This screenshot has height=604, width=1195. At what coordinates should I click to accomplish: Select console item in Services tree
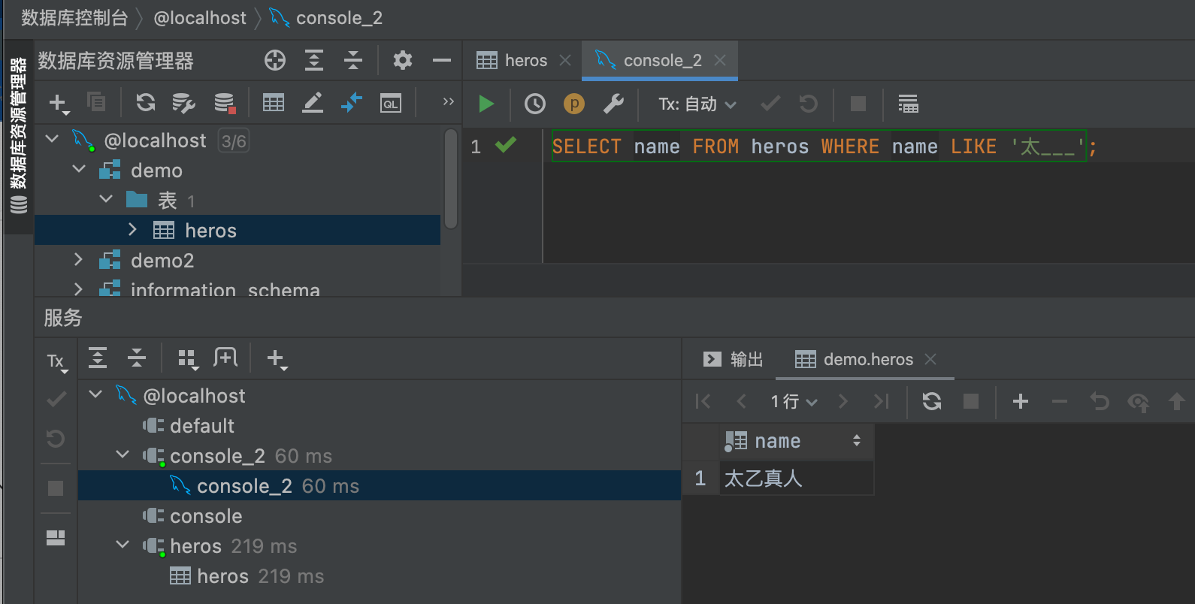tap(192, 516)
